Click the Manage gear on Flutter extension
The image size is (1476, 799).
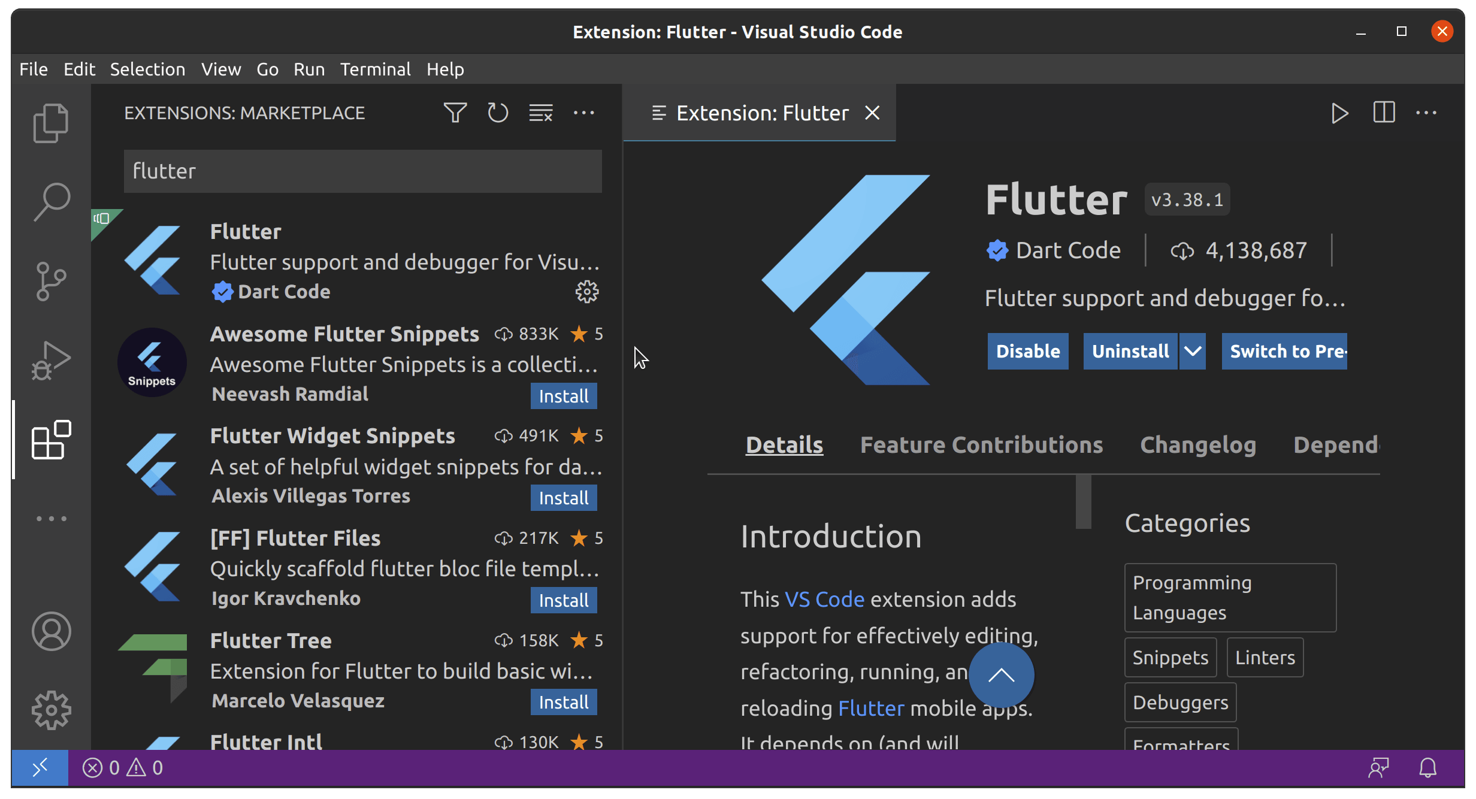(586, 292)
